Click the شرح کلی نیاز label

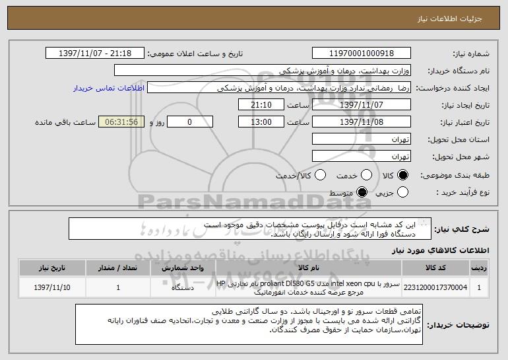point(462,229)
